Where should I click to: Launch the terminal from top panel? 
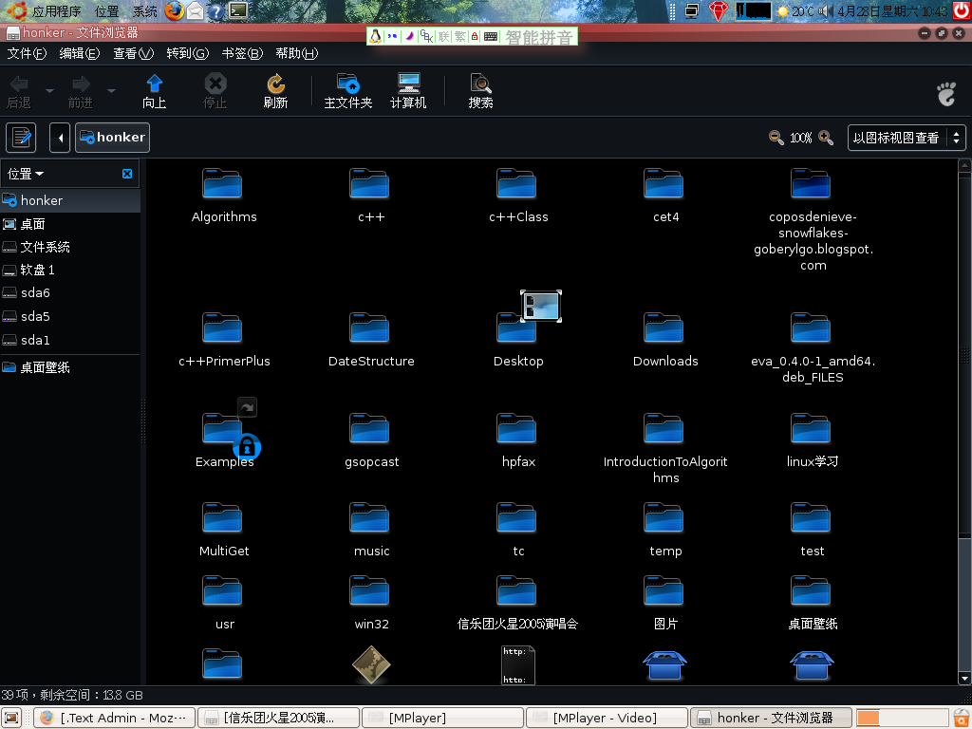(238, 11)
